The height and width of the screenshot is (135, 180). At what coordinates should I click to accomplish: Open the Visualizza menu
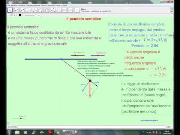click(x=22, y=5)
